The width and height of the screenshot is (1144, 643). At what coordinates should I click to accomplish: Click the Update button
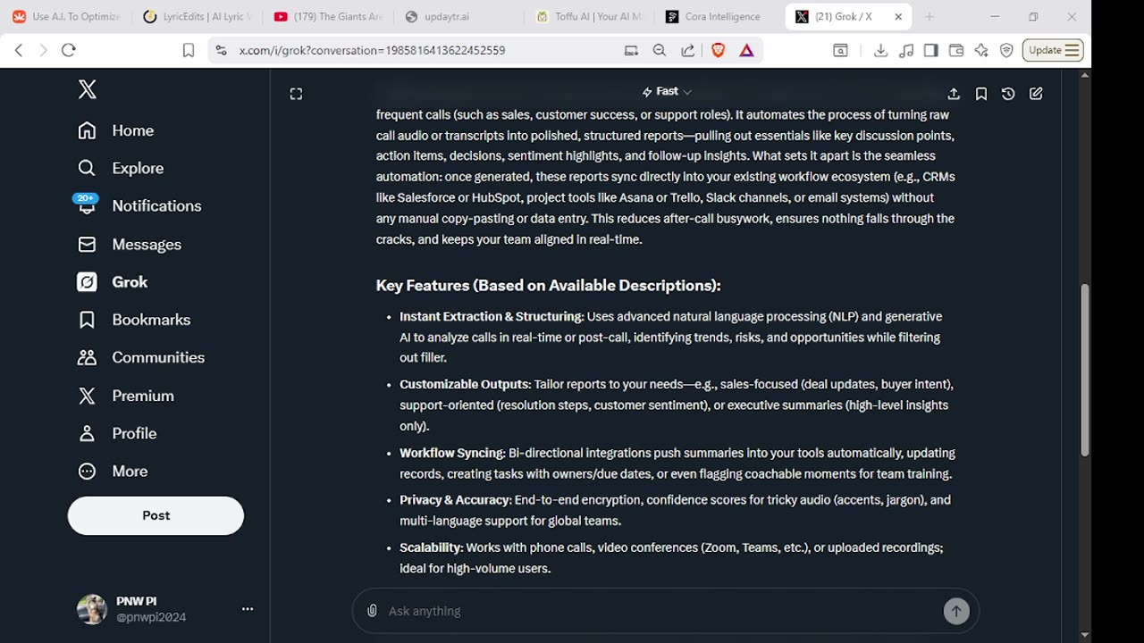pyautogui.click(x=1054, y=50)
